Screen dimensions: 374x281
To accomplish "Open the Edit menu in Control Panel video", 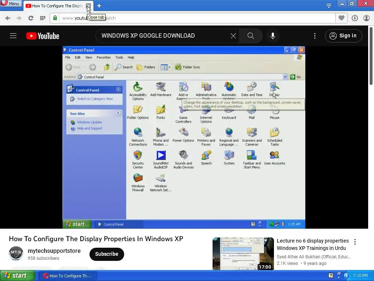I will (77, 57).
